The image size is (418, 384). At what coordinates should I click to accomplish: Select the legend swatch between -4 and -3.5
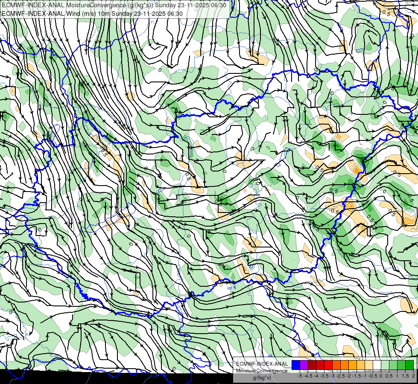tap(320, 365)
